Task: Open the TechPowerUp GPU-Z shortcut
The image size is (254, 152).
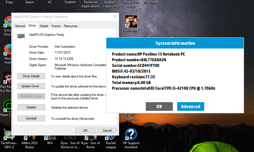Action: (x=9, y=135)
